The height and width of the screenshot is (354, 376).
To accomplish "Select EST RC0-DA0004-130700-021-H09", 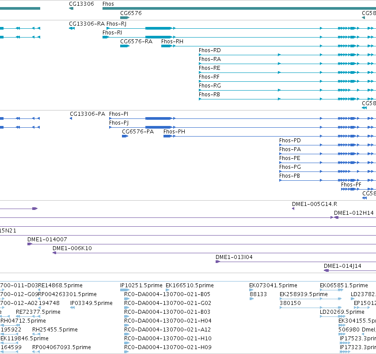I will 168,347.
